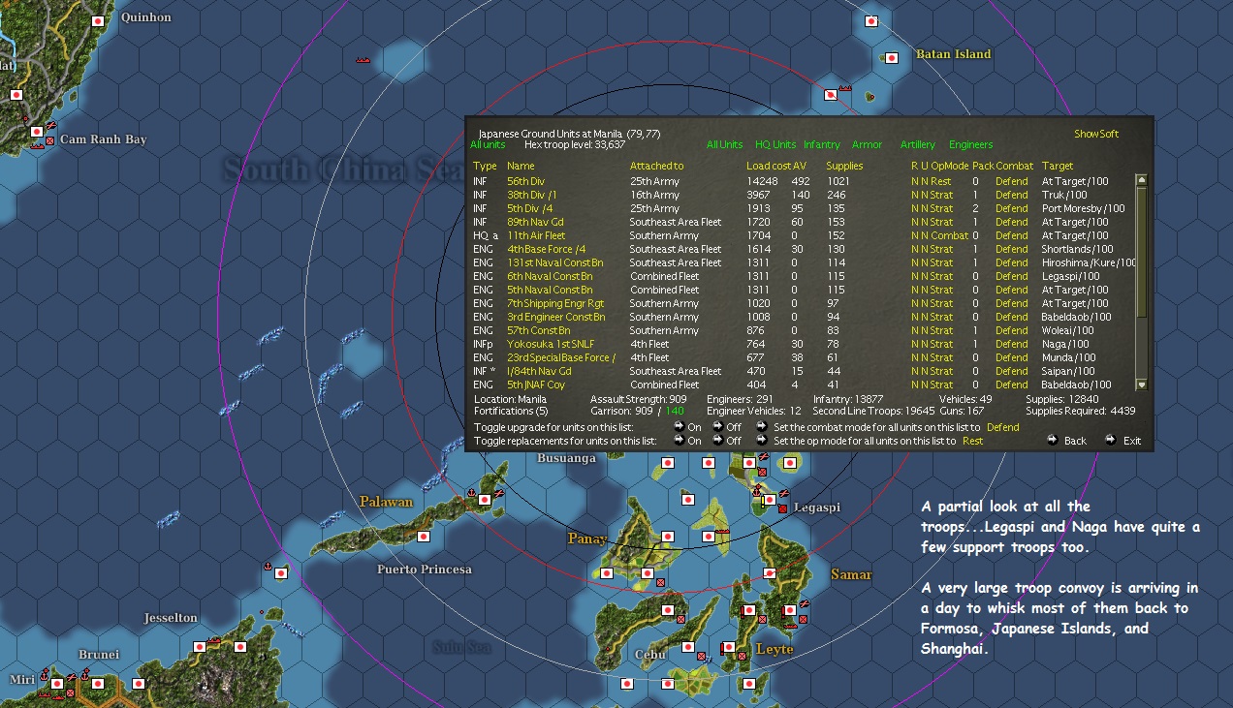
Task: Select the northern Palawan base flag with anchor
Action: 485,500
